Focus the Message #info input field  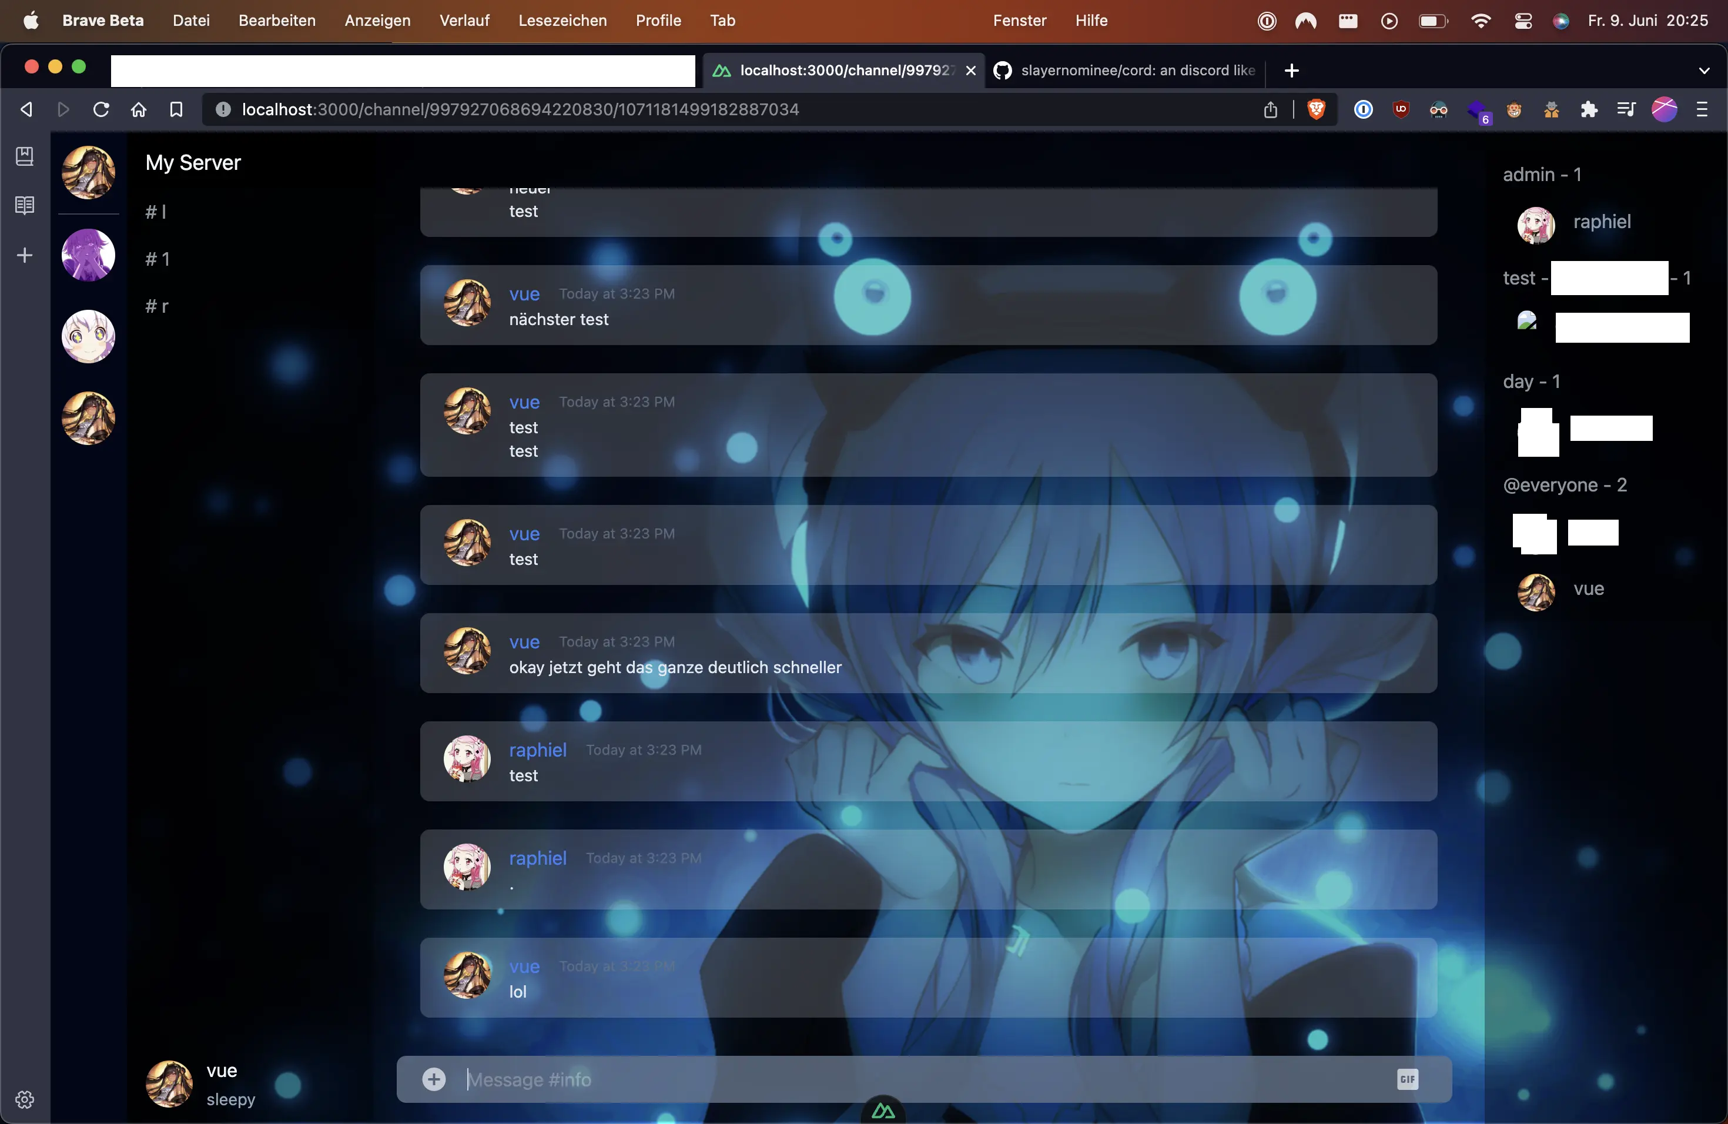coord(922,1080)
